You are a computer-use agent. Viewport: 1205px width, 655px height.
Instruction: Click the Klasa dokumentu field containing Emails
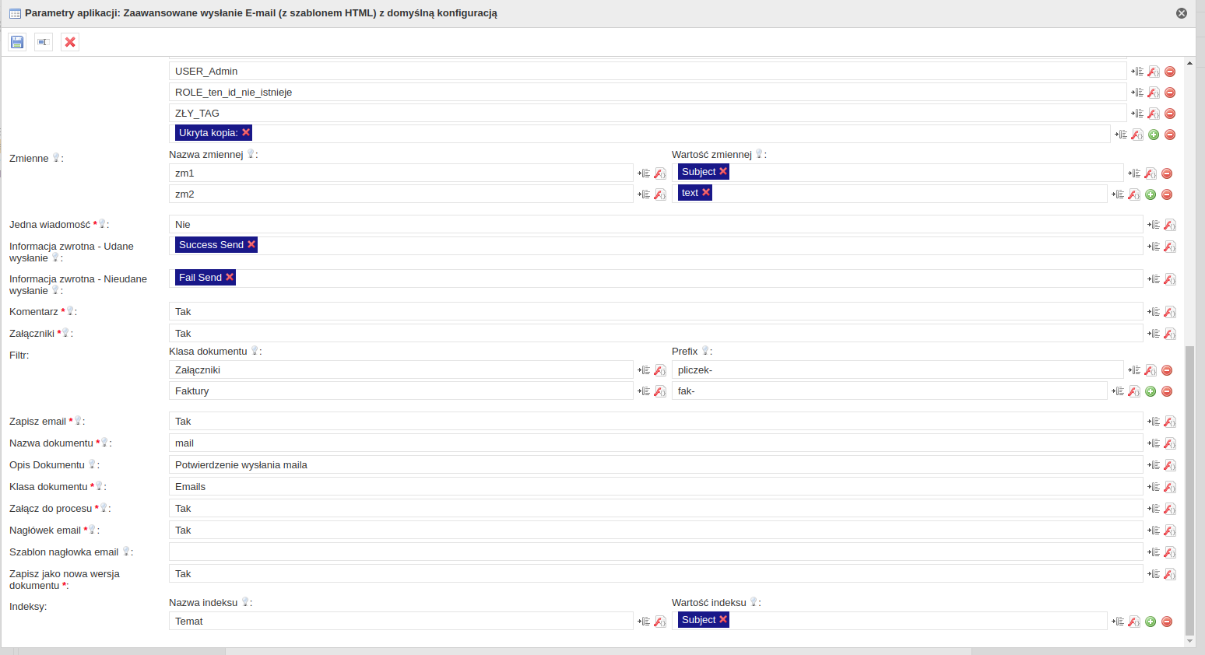click(x=655, y=487)
